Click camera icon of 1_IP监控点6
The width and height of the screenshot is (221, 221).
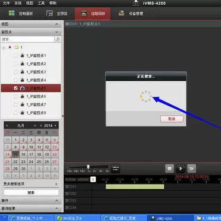pos(23,96)
